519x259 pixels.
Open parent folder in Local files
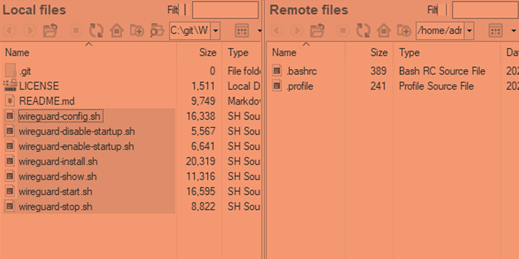point(50,31)
